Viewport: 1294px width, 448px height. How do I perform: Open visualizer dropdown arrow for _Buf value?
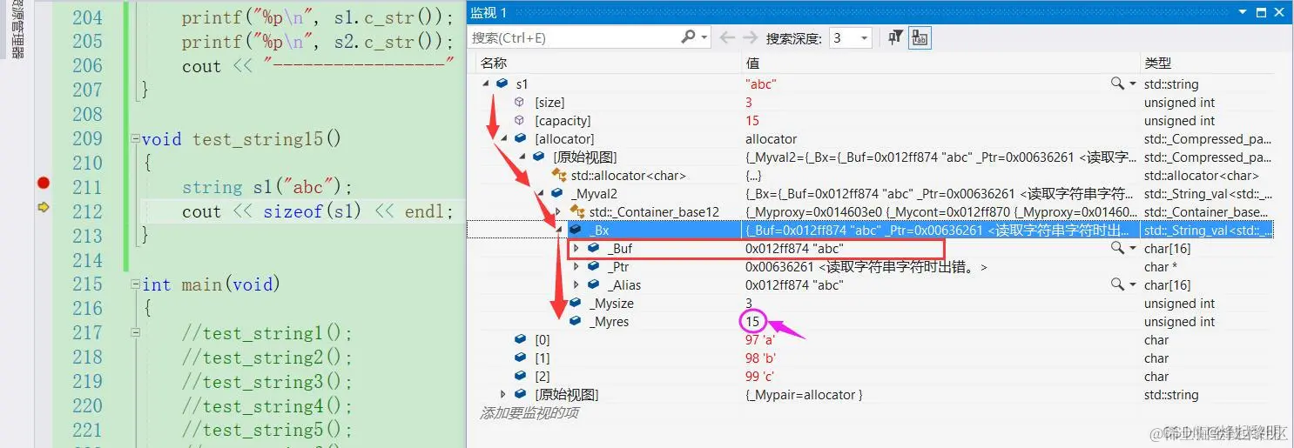pyautogui.click(x=1132, y=249)
